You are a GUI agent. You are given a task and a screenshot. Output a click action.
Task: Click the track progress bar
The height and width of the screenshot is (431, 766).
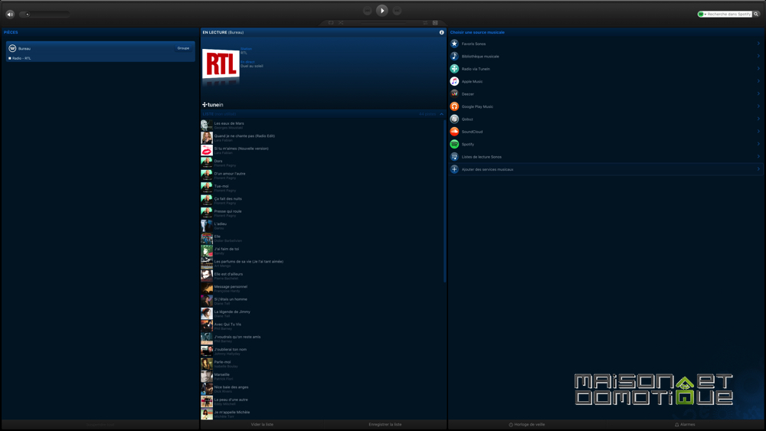[x=383, y=22]
